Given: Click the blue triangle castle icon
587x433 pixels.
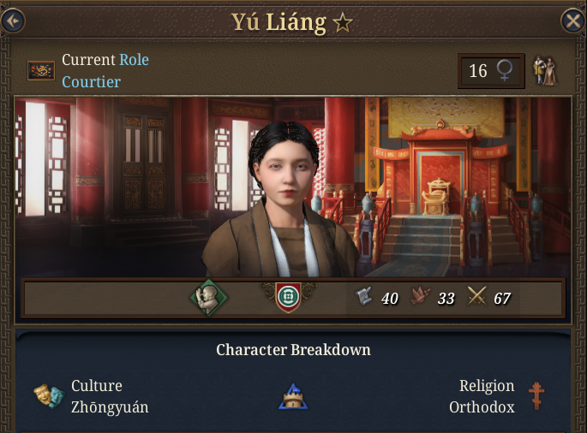Looking at the screenshot, I should tap(293, 397).
